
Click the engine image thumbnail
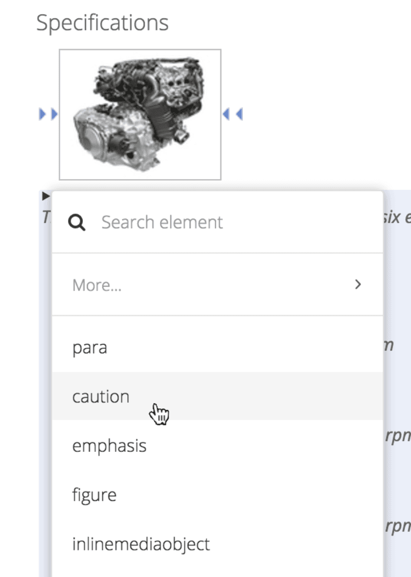140,114
